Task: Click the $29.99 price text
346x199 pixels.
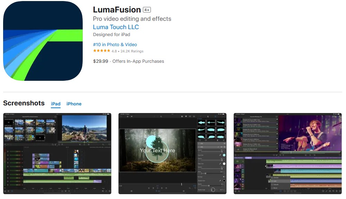Action: [101, 61]
